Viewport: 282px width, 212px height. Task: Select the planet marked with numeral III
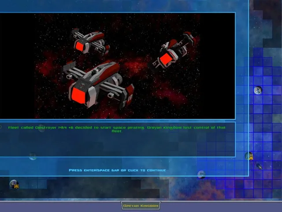click(x=202, y=174)
